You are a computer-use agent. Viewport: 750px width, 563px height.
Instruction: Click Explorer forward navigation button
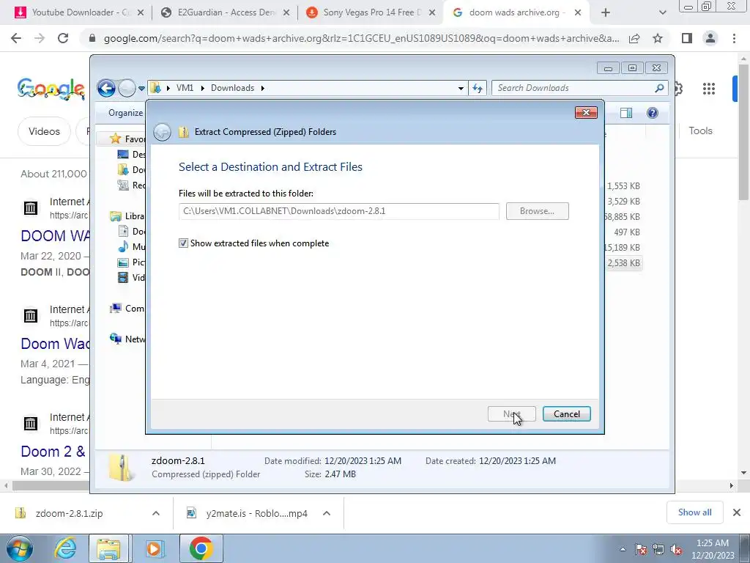click(x=127, y=88)
